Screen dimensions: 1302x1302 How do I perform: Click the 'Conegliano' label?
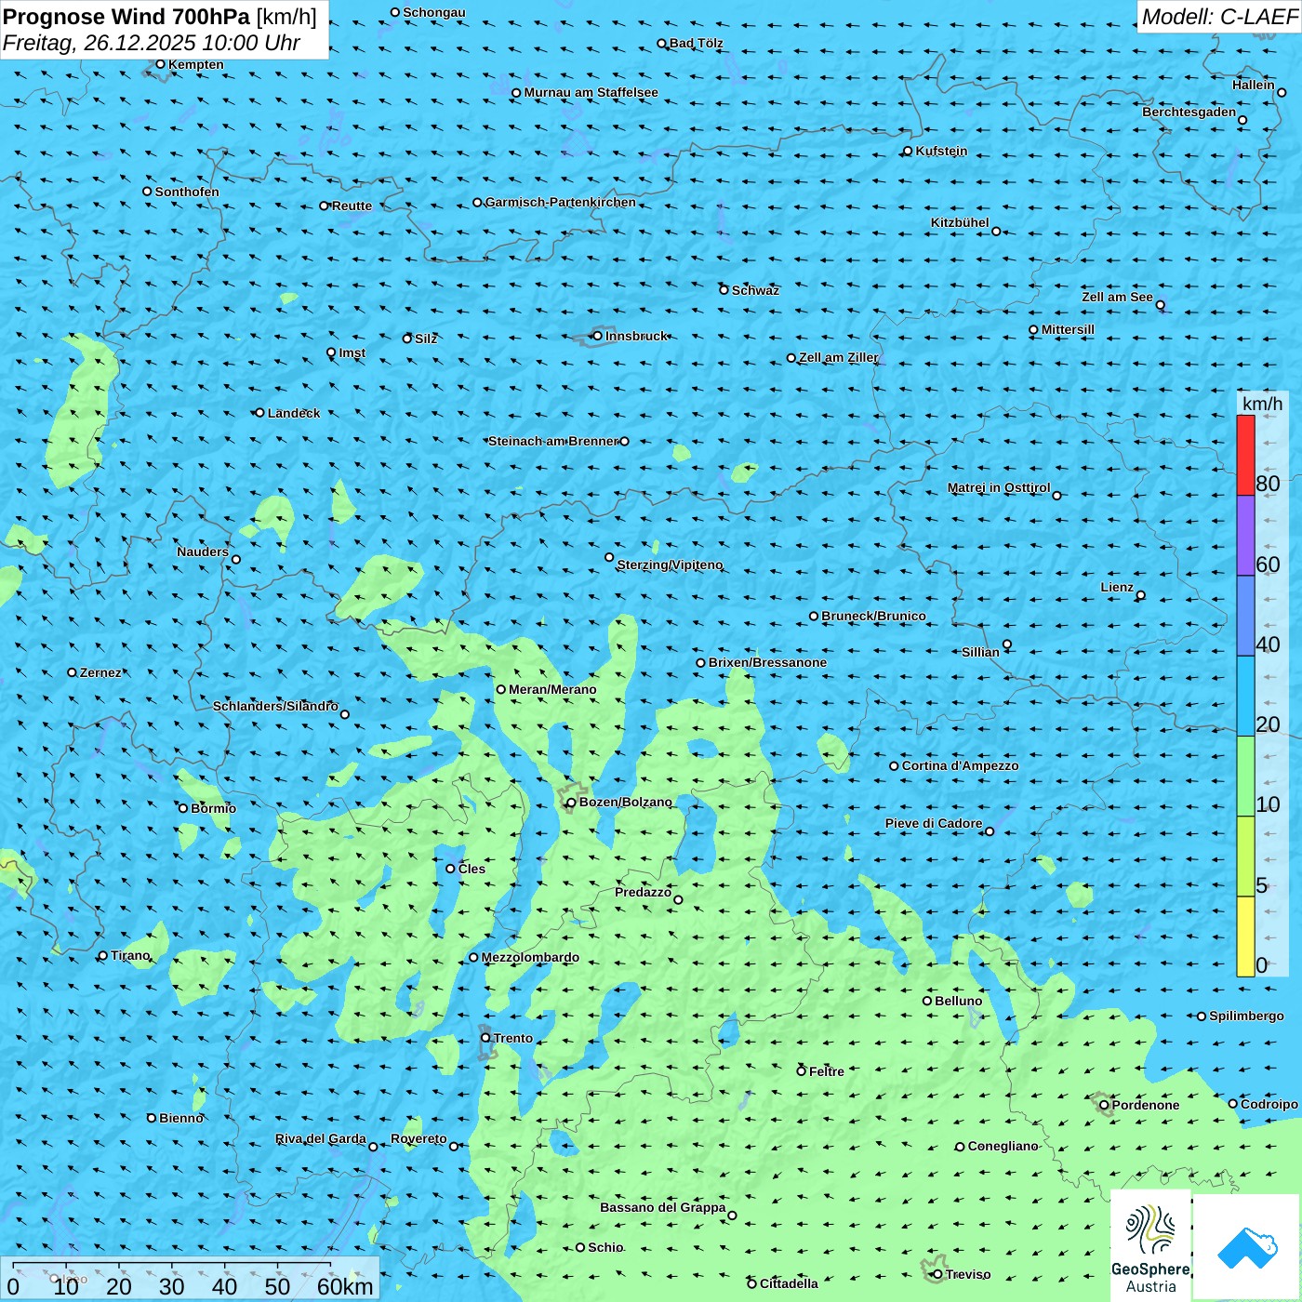coord(1003,1146)
